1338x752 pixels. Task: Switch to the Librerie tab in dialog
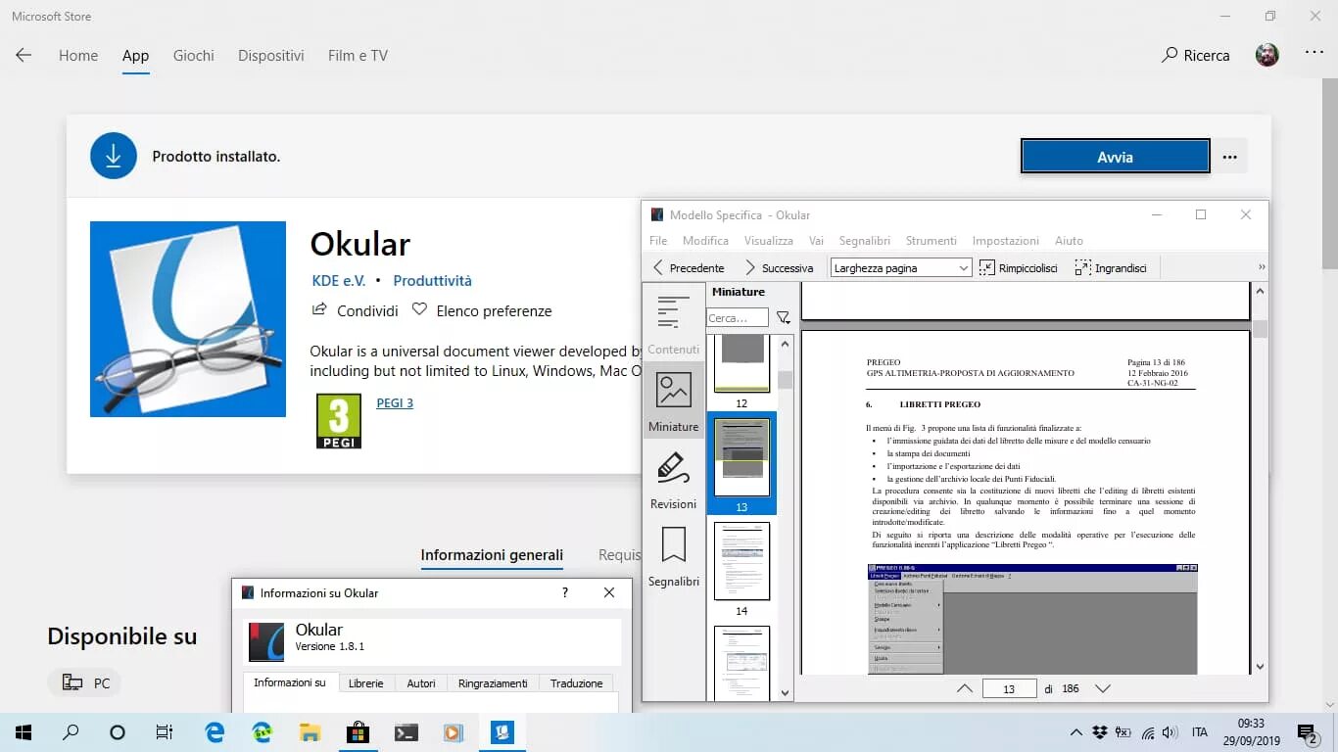pos(365,683)
